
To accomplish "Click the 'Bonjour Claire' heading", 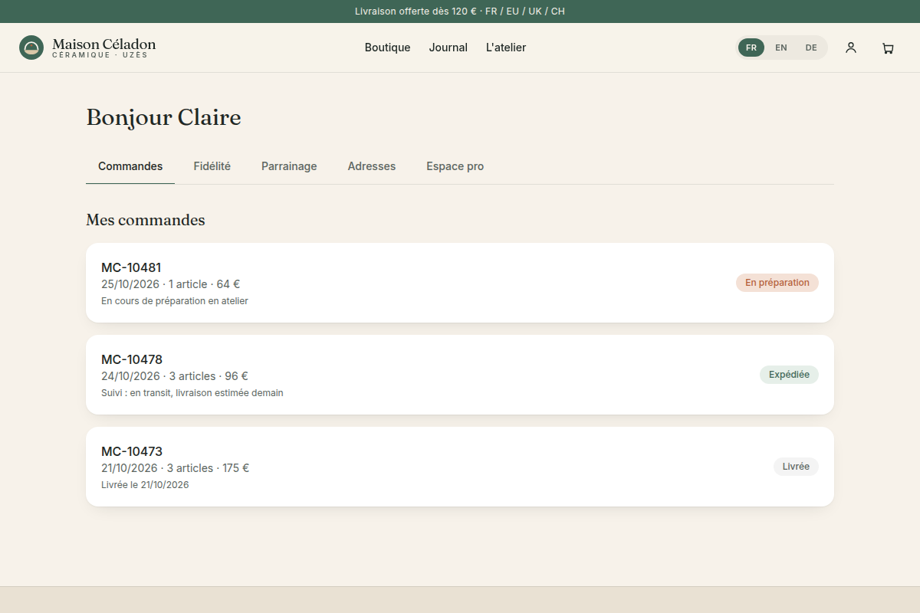I will click(164, 117).
